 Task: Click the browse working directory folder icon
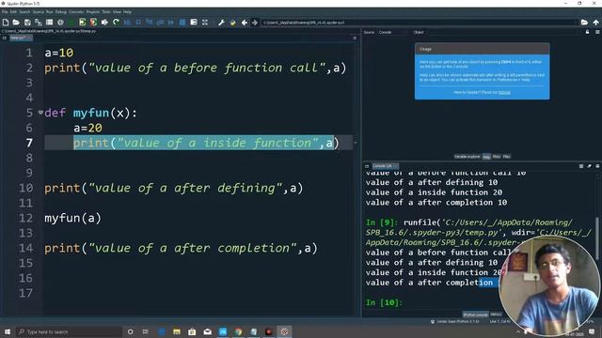pyautogui.click(x=584, y=23)
